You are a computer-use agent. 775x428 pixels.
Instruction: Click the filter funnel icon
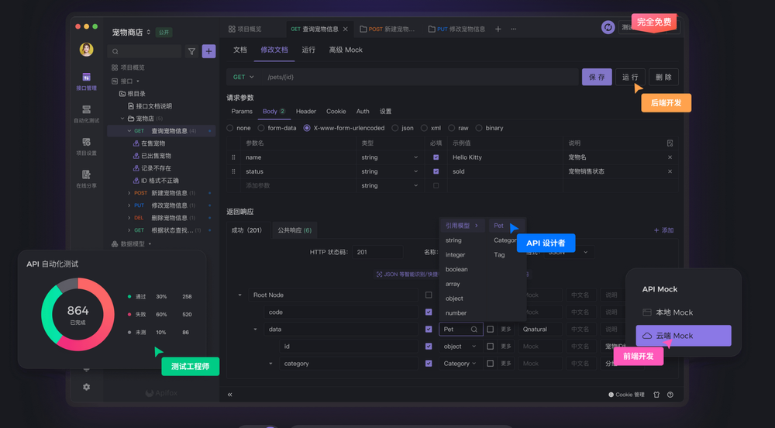point(192,51)
